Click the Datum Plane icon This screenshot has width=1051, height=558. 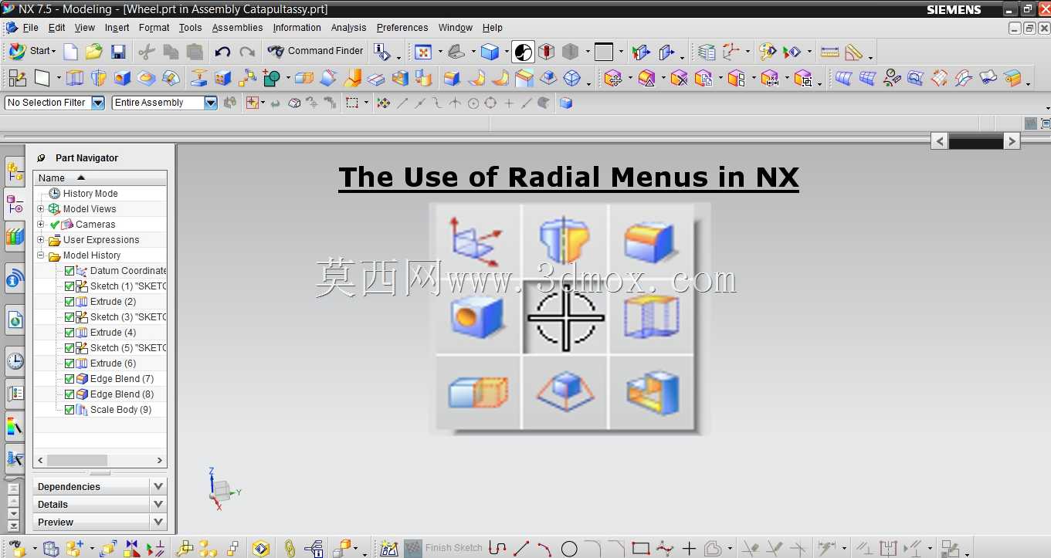(x=42, y=78)
